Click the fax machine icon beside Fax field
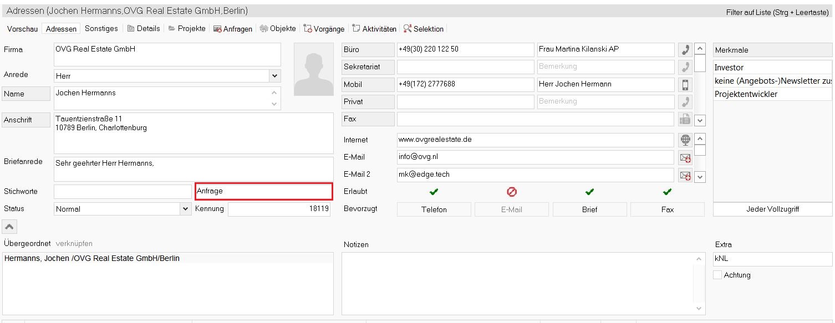Screen dimensions: 835x323 [685, 119]
